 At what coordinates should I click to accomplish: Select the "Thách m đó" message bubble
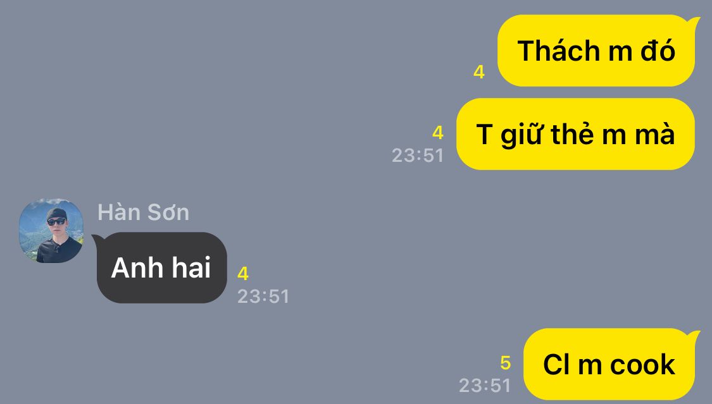596,51
